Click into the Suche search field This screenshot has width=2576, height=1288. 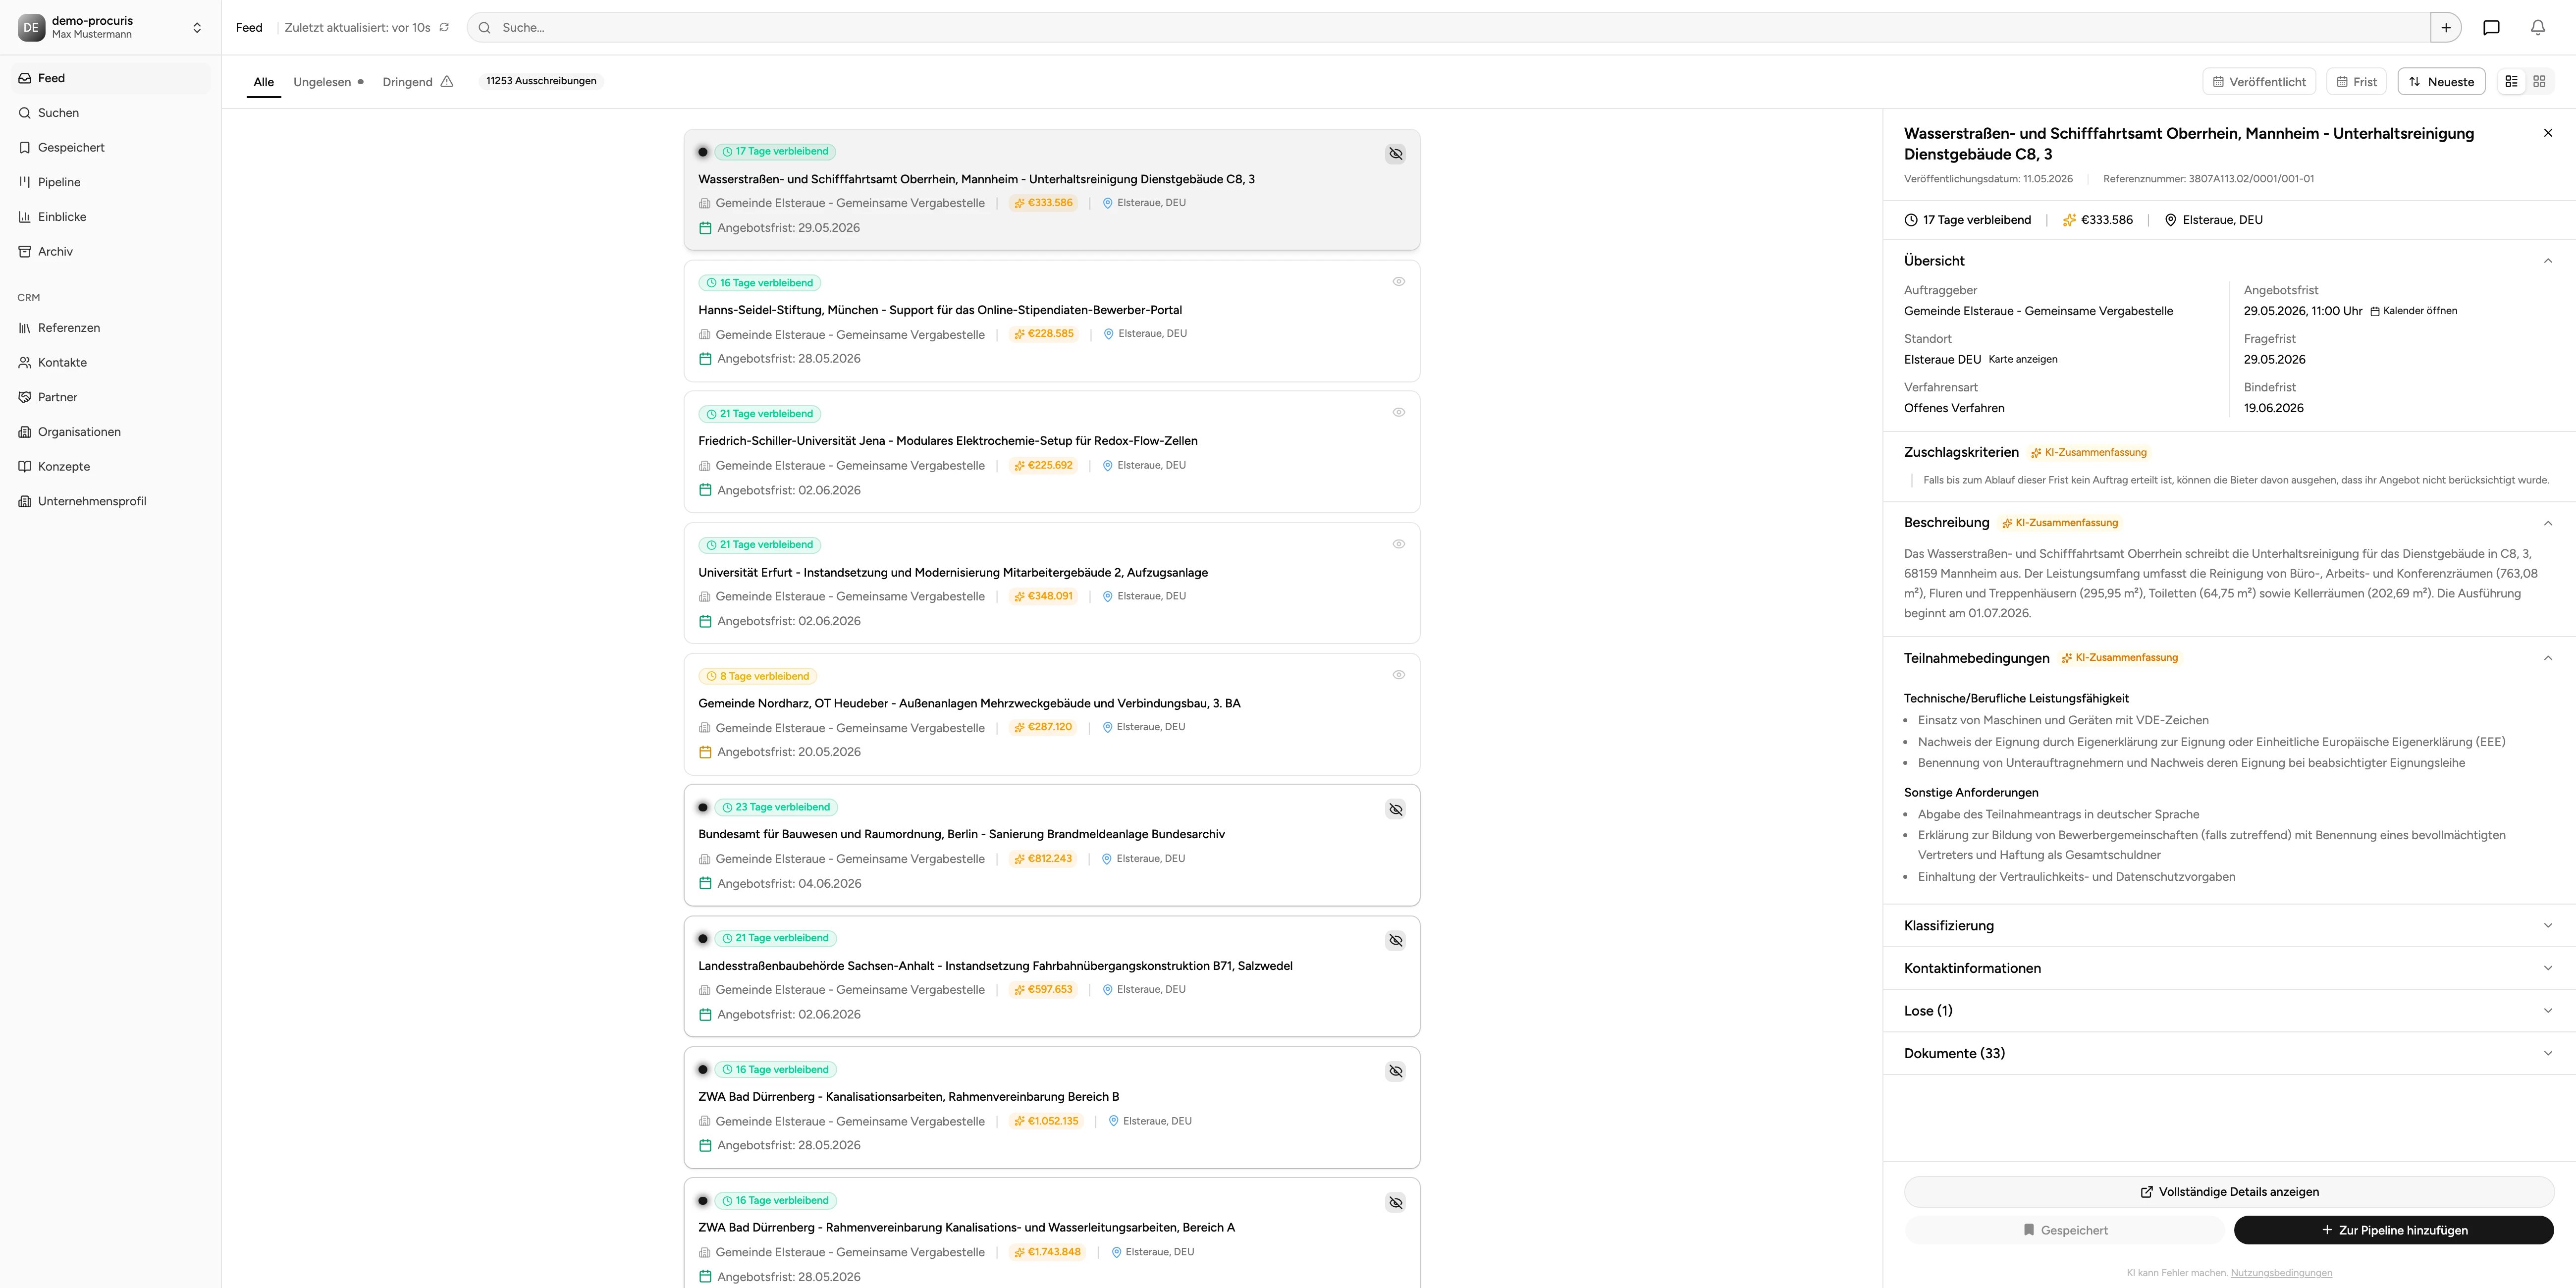tap(1448, 27)
